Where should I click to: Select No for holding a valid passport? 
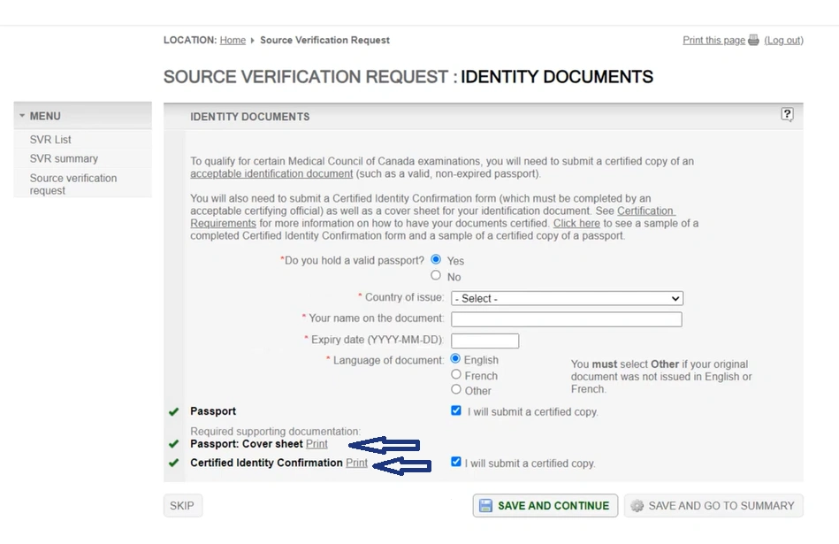click(436, 276)
